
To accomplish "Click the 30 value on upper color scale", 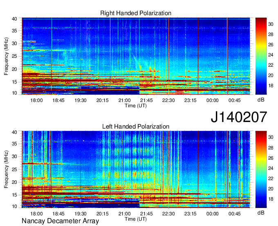I will point(271,24).
